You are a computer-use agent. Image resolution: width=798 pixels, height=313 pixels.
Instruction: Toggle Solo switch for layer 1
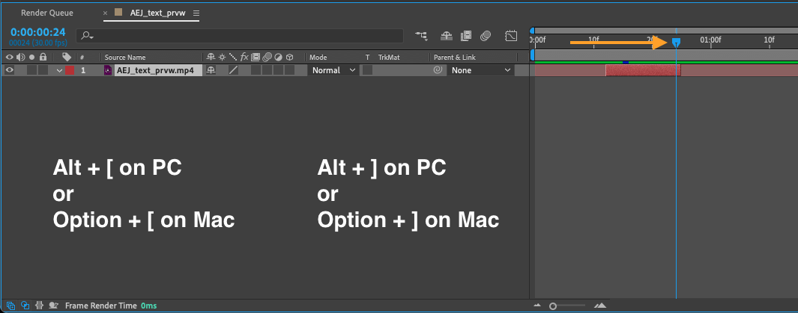pos(32,70)
